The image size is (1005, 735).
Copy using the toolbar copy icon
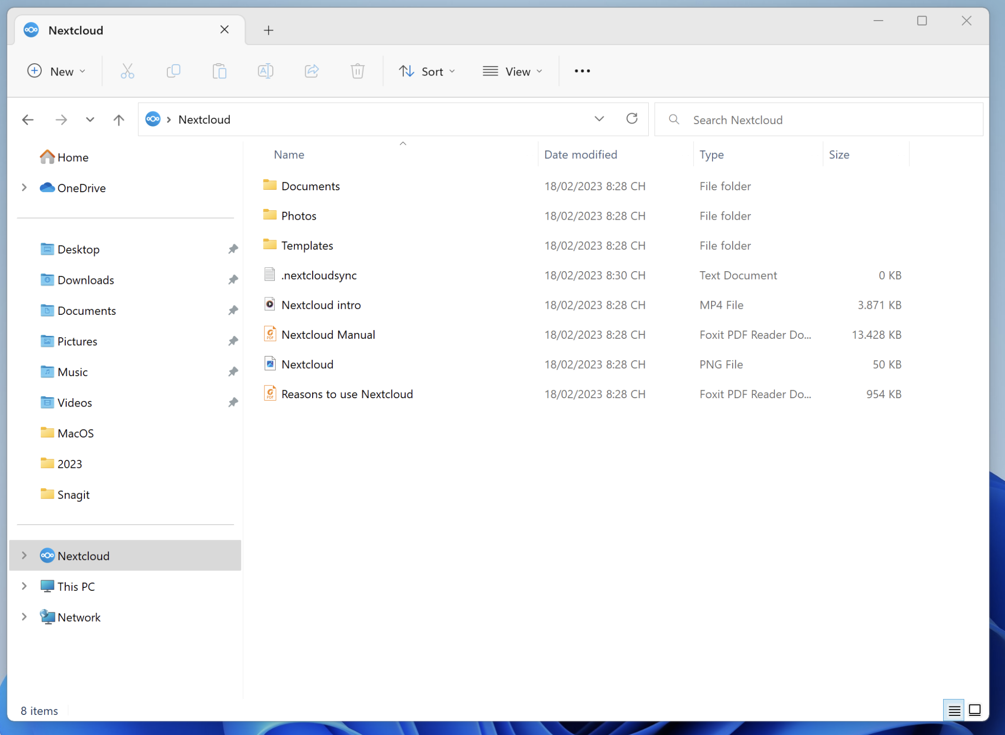point(173,71)
